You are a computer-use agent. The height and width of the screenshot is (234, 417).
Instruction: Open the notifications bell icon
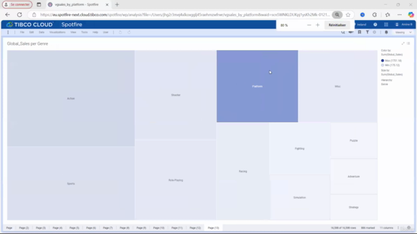tap(386, 32)
